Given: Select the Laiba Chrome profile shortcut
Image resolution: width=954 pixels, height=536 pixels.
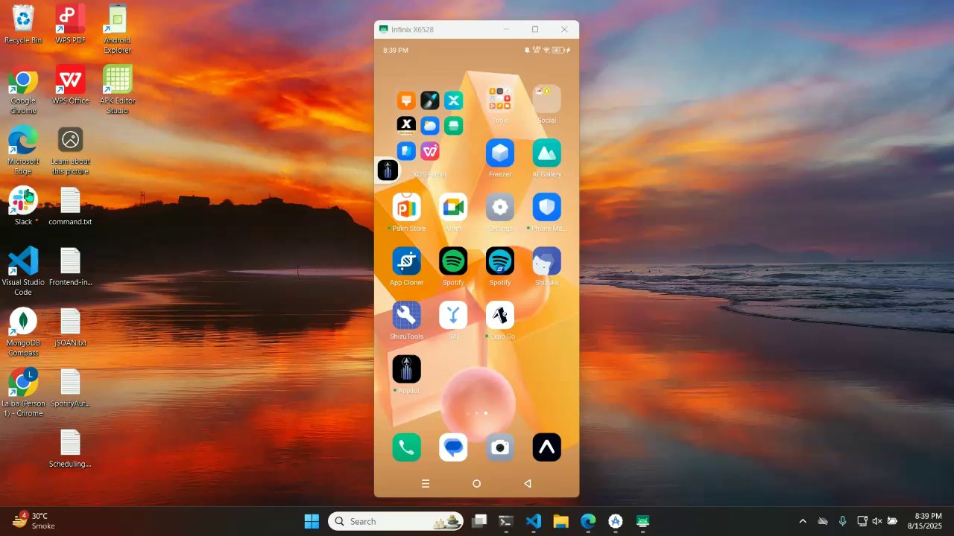Looking at the screenshot, I should point(23,393).
